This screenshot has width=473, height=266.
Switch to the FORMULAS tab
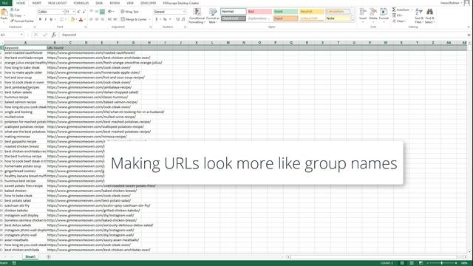coord(81,3)
